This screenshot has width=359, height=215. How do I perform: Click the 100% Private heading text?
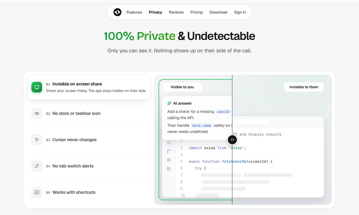coord(140,36)
